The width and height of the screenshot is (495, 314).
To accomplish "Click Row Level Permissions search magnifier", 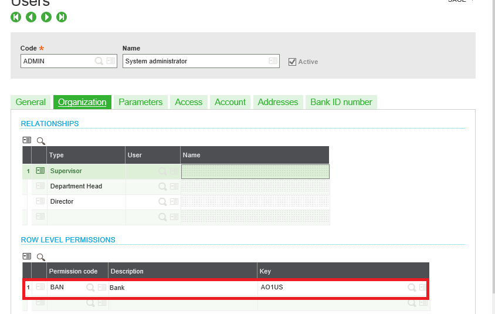I will coord(40,257).
